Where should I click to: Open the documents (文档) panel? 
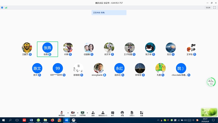(x=132, y=113)
